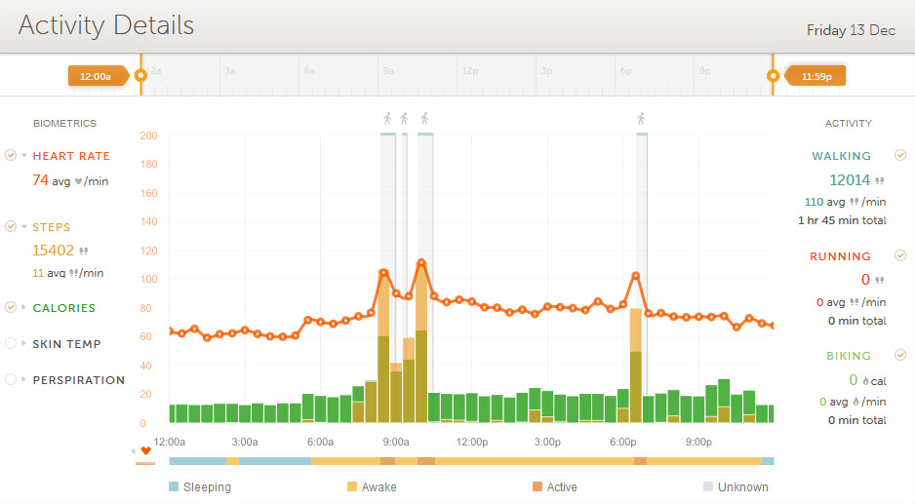Click the Friday 13 Dec date
Screen dimensions: 915x504
pos(851,30)
